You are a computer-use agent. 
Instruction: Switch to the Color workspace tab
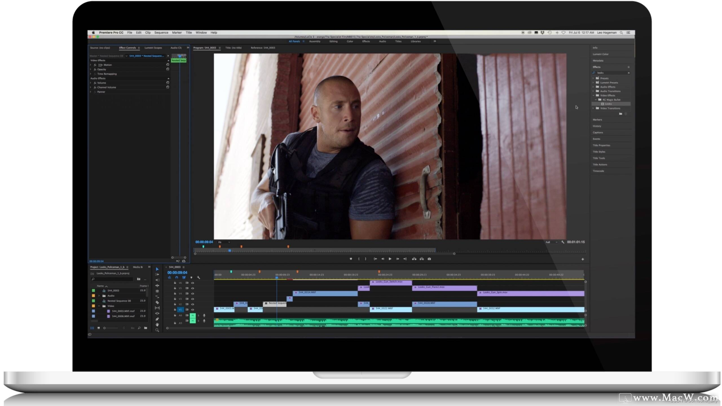click(x=350, y=41)
